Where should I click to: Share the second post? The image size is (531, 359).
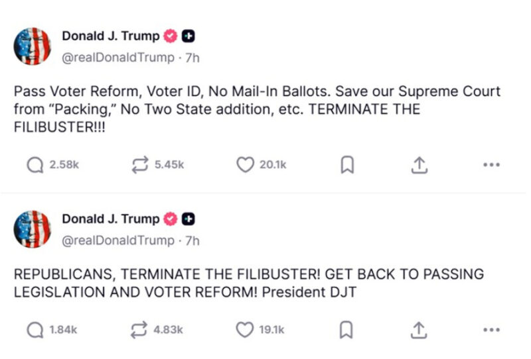pyautogui.click(x=418, y=329)
